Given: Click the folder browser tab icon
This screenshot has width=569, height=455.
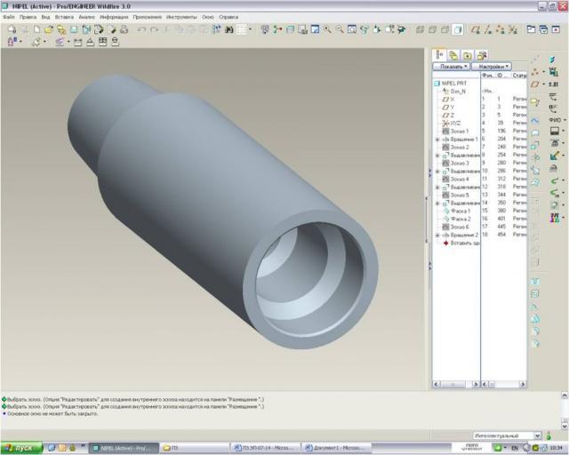Looking at the screenshot, I should click(x=468, y=55).
